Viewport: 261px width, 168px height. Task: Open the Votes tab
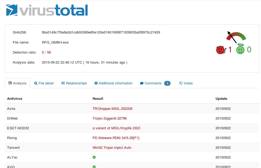[x=186, y=83]
